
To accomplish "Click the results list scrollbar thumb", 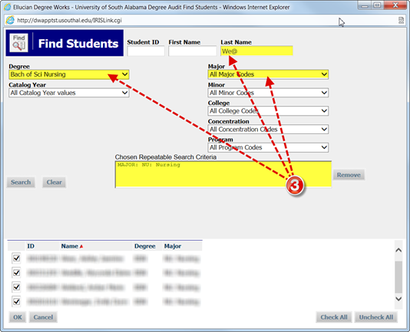I will 398,277.
